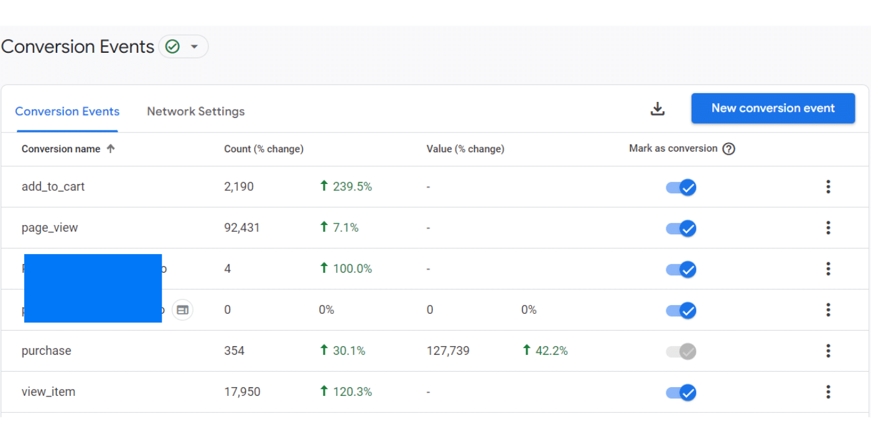Select the Conversion Events tab
The width and height of the screenshot is (871, 435).
67,112
